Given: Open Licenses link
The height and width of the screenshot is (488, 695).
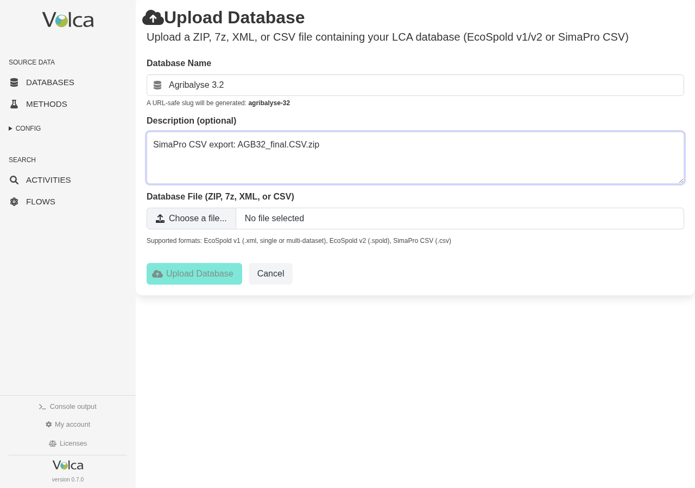Looking at the screenshot, I should pyautogui.click(x=68, y=444).
